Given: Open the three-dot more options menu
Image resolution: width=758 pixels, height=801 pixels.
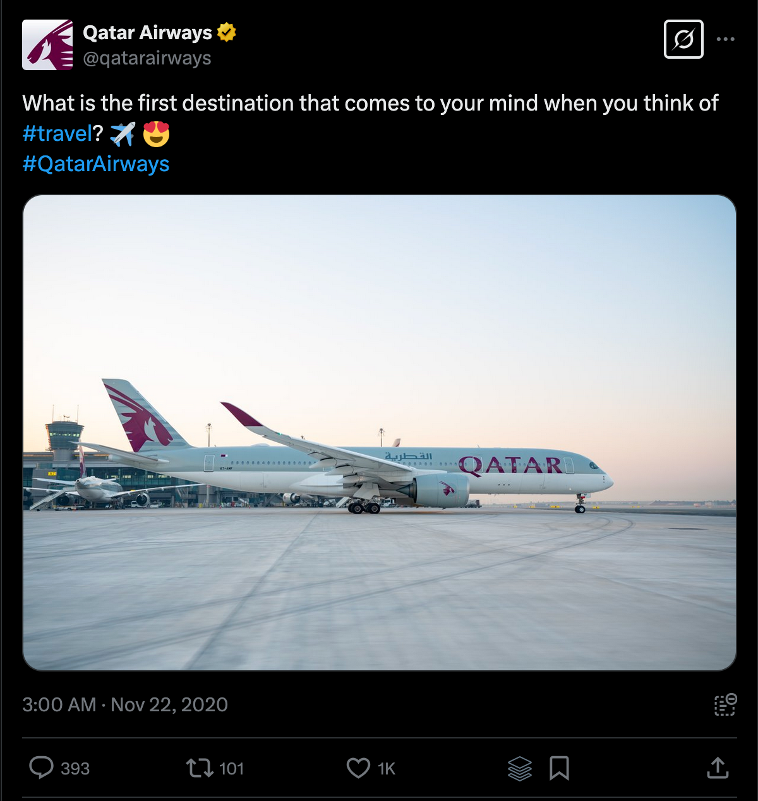Looking at the screenshot, I should pyautogui.click(x=725, y=39).
